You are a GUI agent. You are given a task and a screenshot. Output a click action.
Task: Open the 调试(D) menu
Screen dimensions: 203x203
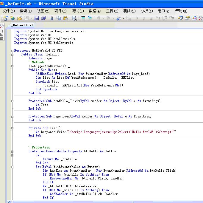(x=78, y=11)
